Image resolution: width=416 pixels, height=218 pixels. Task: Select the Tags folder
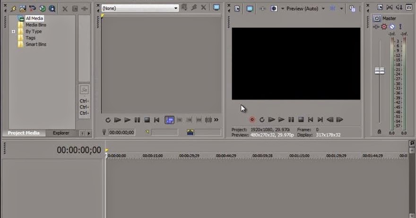[x=31, y=38]
